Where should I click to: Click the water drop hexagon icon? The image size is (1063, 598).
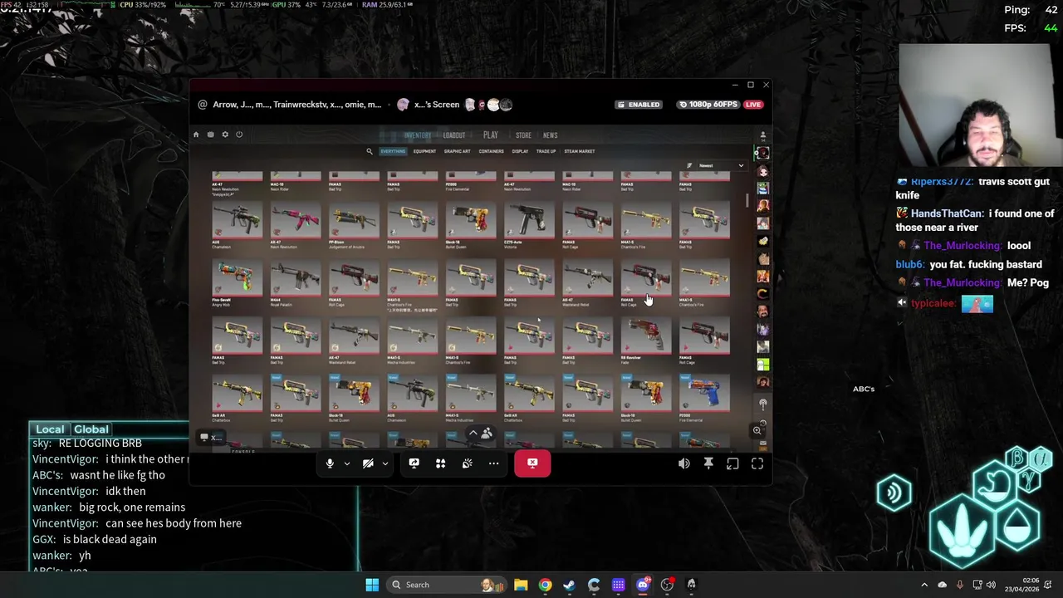pos(1017,527)
